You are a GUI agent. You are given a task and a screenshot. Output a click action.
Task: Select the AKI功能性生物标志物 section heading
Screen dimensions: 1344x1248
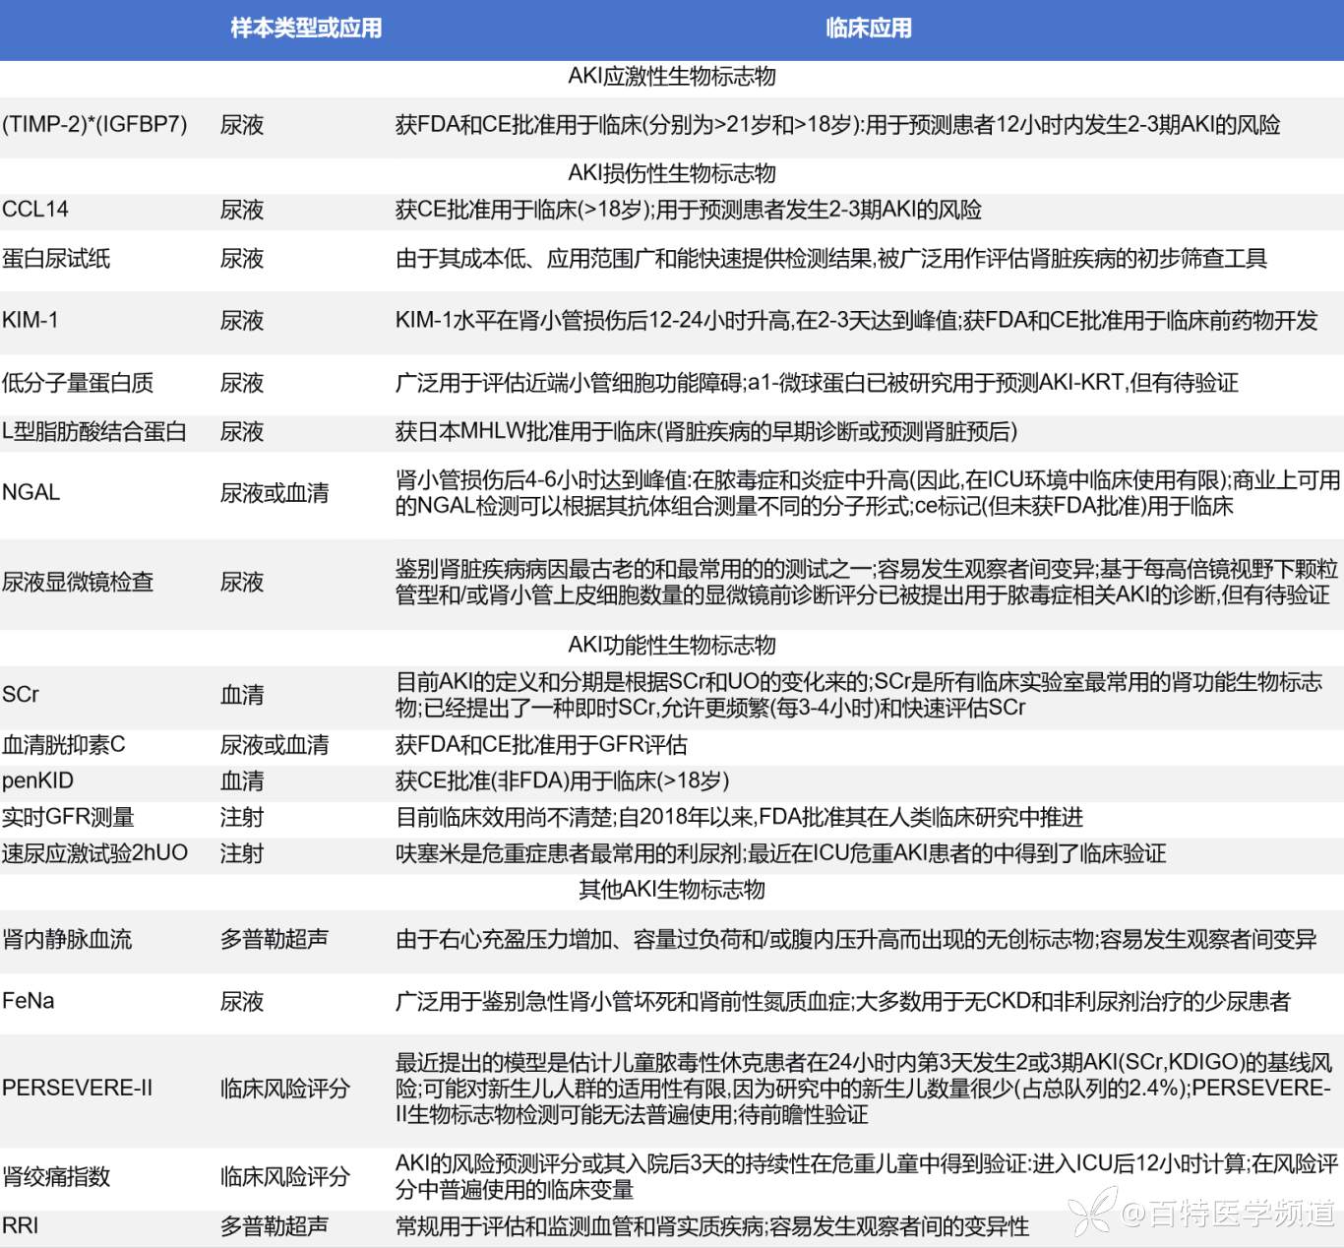(x=672, y=645)
